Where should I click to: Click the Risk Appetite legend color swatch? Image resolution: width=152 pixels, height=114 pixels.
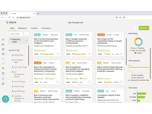pyautogui.click(x=132, y=75)
